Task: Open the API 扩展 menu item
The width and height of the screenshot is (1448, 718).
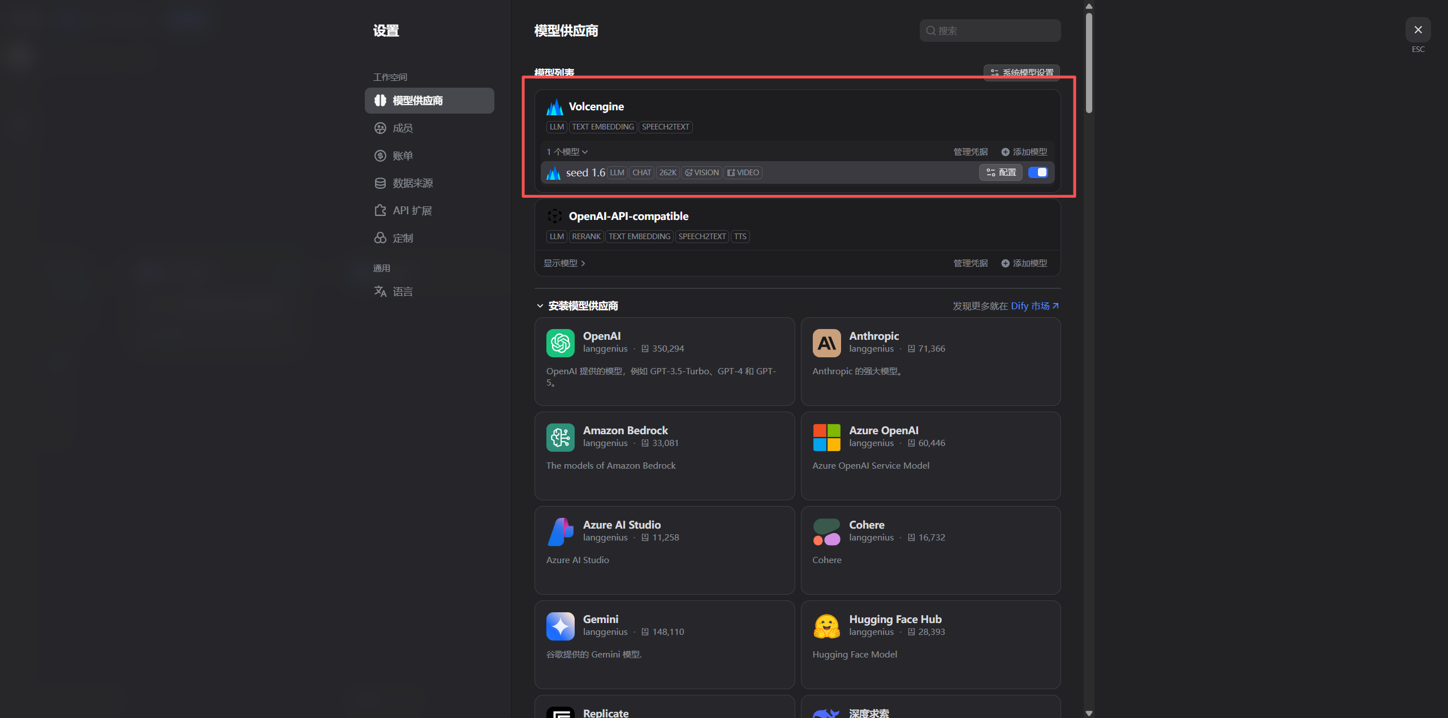Action: point(412,210)
